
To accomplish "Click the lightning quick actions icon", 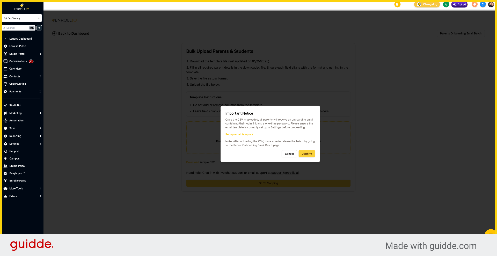I will coord(39,28).
